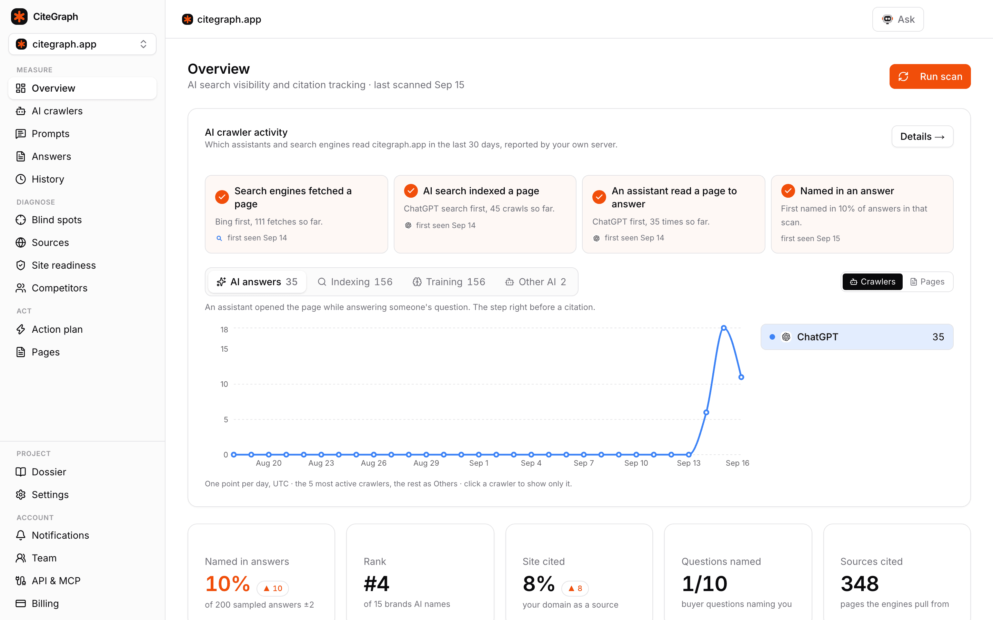Screen dimensions: 993x620
Task: Click the CiteGraph logo icon in sidebar
Action: [19, 17]
